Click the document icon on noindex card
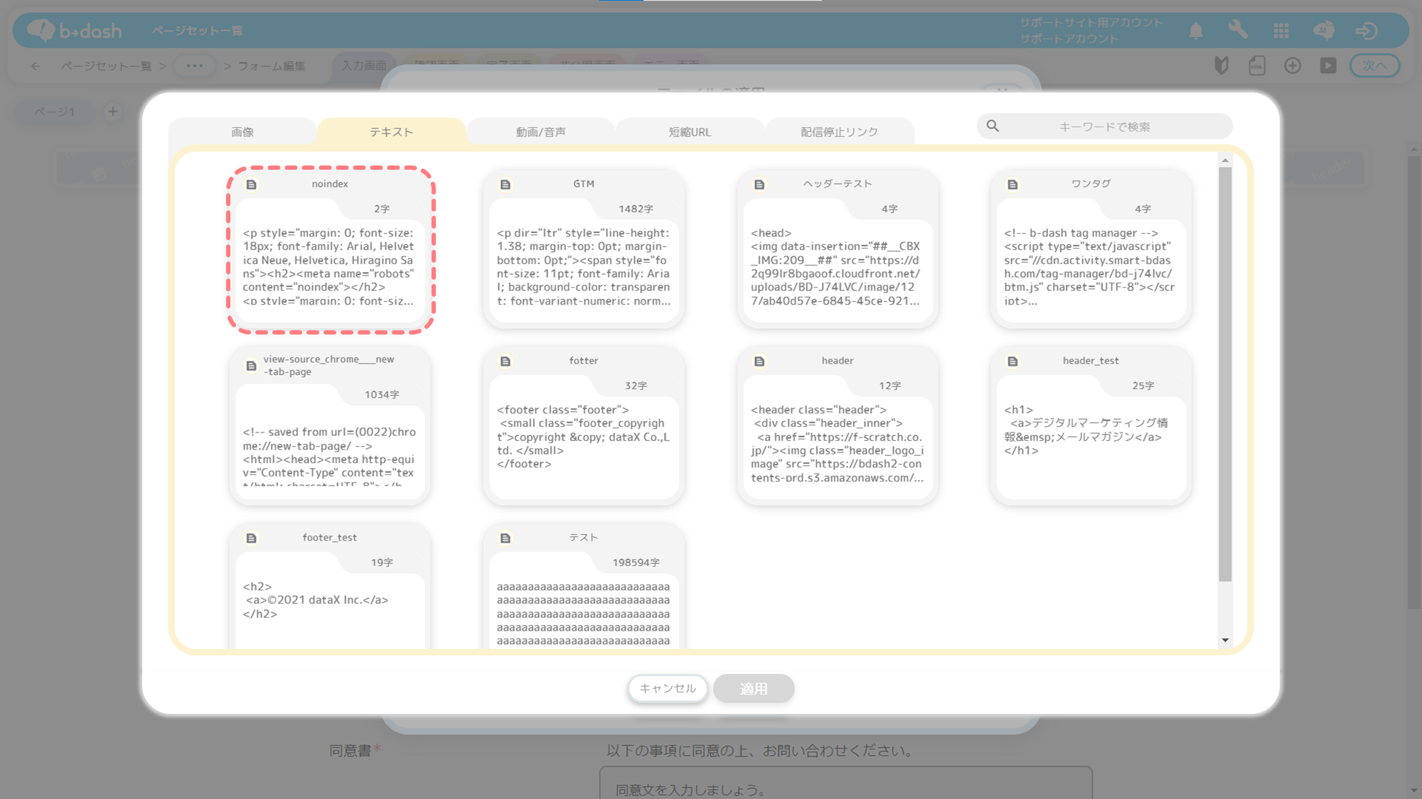This screenshot has width=1422, height=799. [251, 185]
